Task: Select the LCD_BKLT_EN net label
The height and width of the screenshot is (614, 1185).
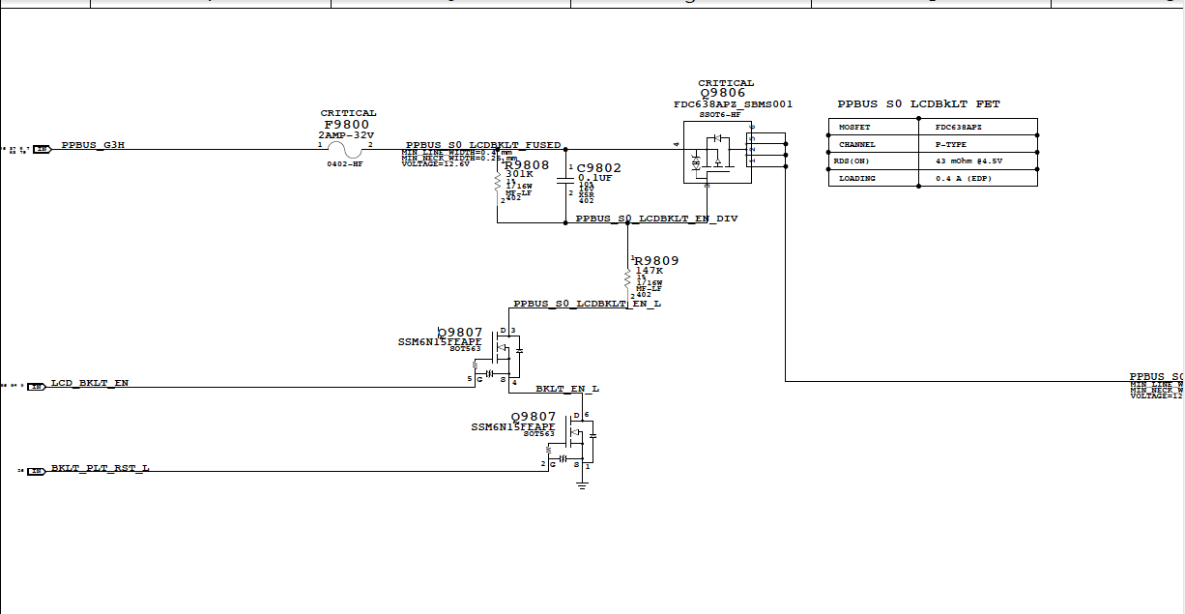Action: [x=90, y=383]
